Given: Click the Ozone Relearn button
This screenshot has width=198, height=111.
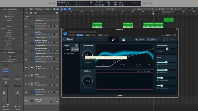Looking at the screenshot, I should pos(152,40).
